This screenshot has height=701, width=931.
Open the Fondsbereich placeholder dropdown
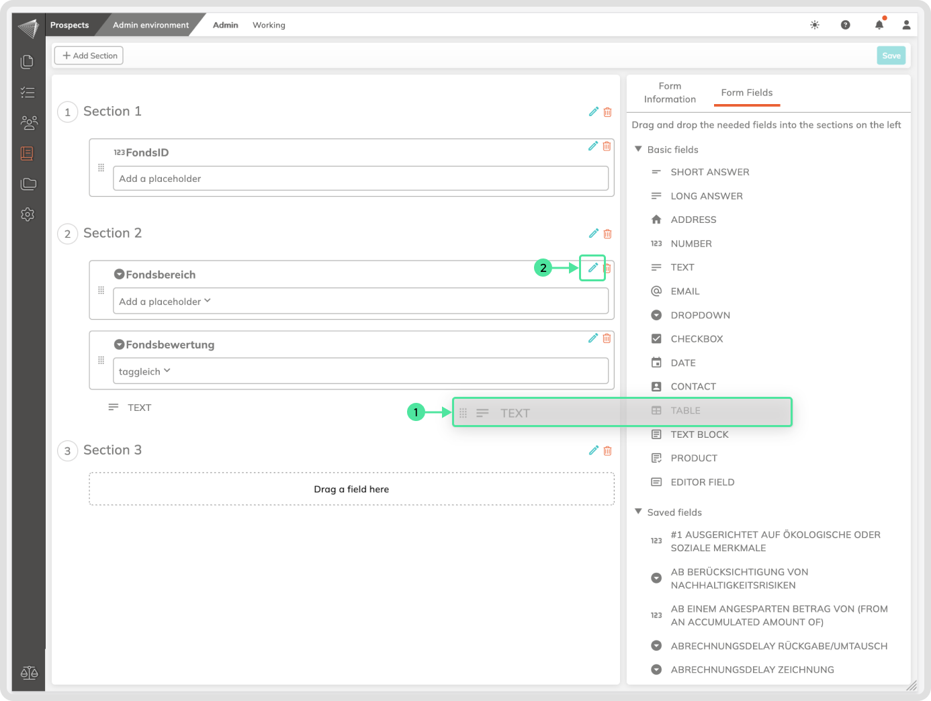pos(361,301)
